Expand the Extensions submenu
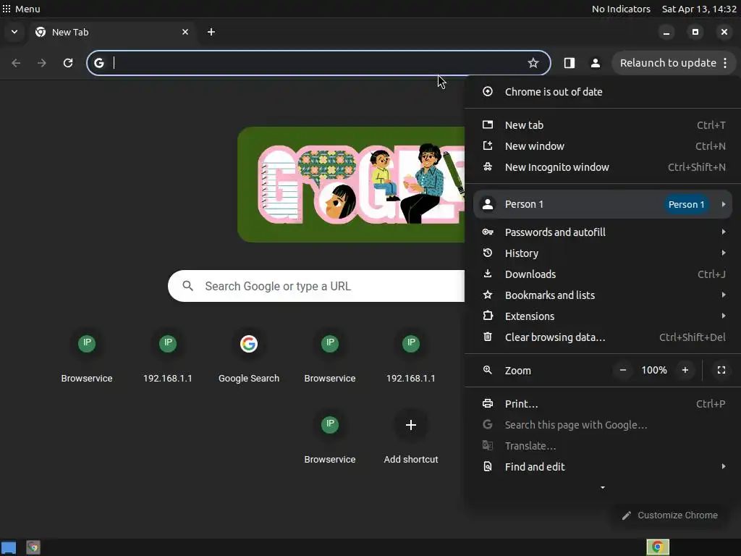 [603, 316]
